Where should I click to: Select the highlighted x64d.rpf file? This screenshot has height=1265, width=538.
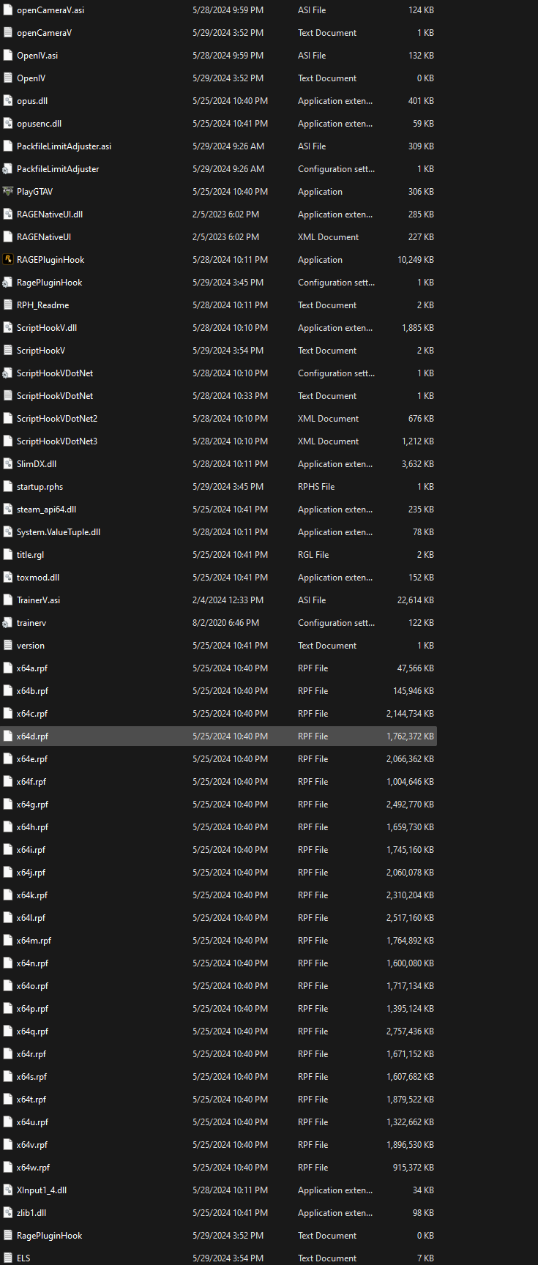(32, 736)
